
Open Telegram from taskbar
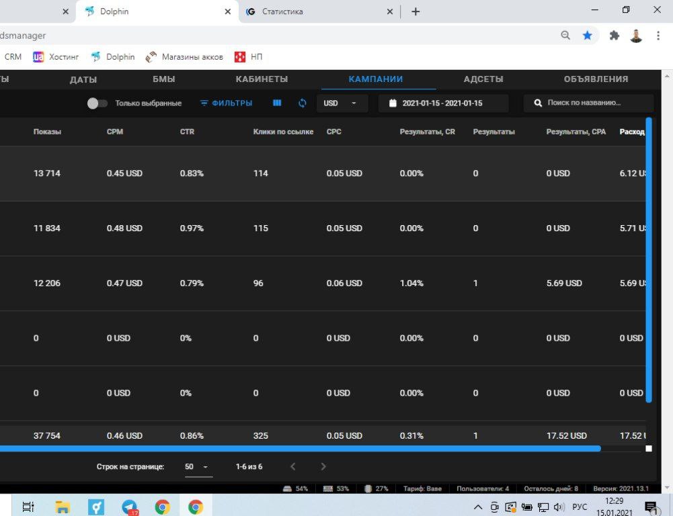click(x=129, y=507)
